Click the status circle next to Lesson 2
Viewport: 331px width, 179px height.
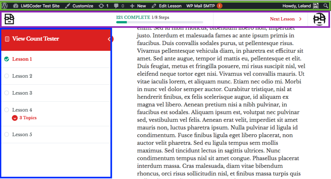click(6, 76)
